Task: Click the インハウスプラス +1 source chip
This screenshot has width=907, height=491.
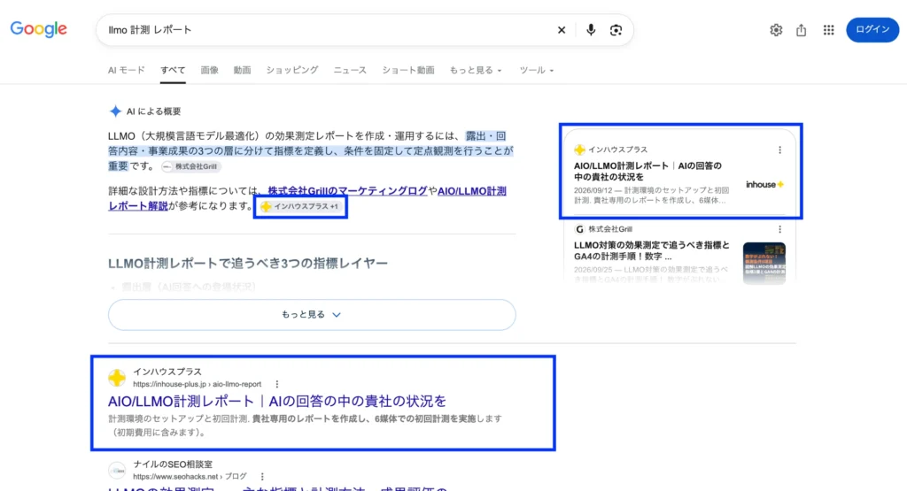Action: click(300, 206)
